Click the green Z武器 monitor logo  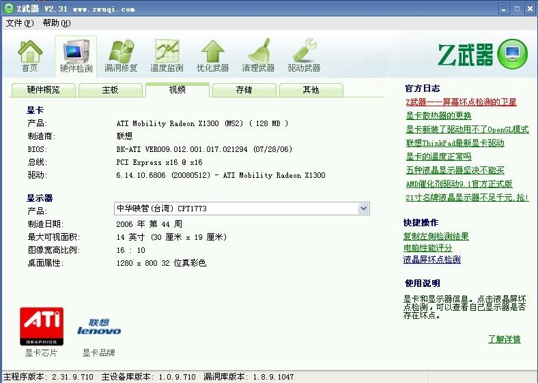512,54
